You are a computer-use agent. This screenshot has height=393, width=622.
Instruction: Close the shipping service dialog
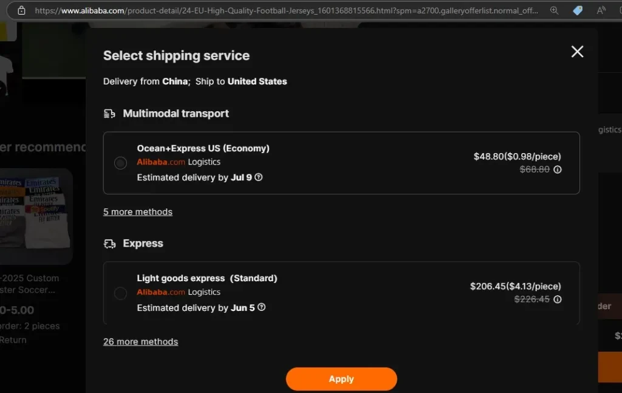tap(577, 52)
